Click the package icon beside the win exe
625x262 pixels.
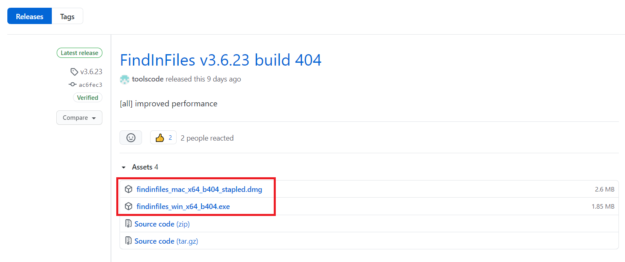pos(129,207)
